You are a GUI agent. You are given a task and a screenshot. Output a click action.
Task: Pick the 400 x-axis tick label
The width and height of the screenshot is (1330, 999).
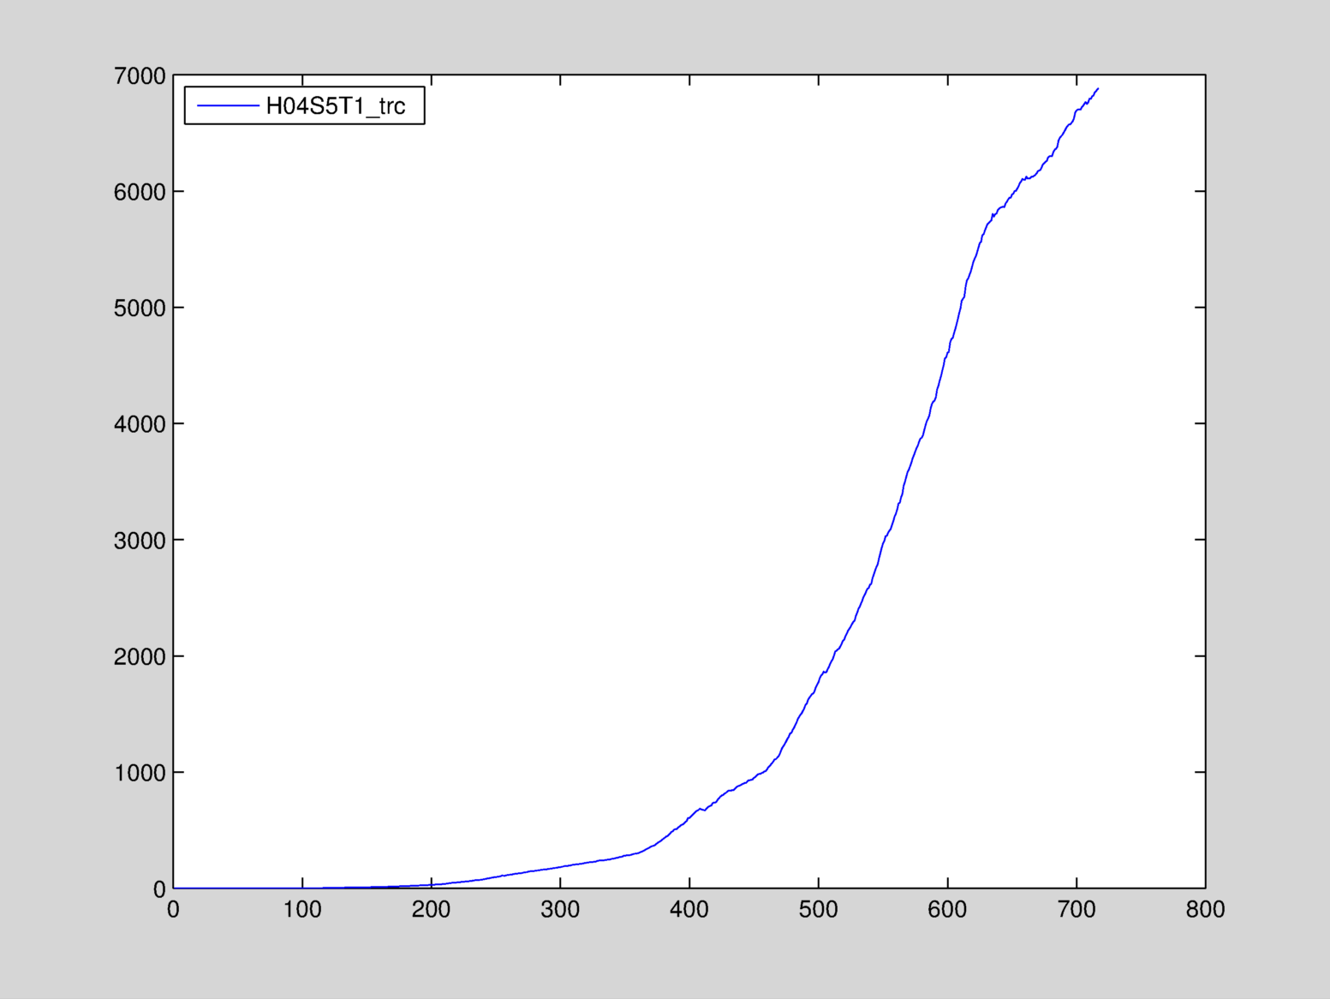689,910
